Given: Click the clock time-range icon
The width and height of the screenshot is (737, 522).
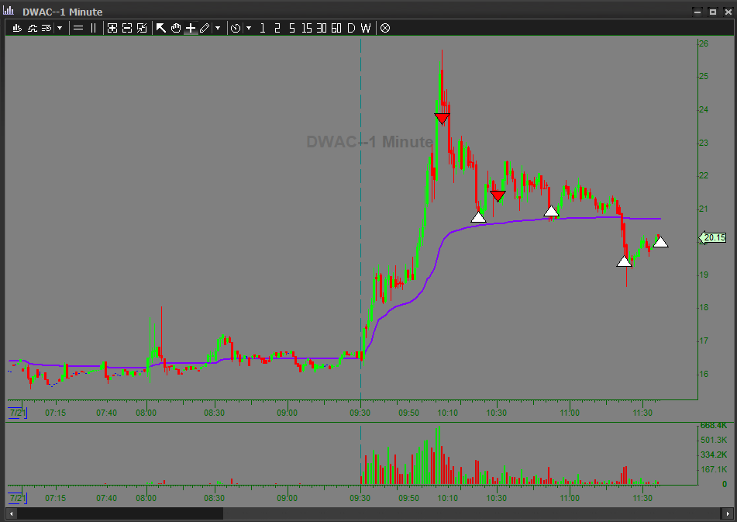Looking at the screenshot, I should coord(236,28).
